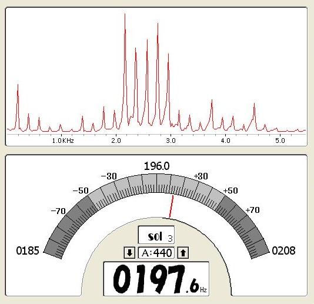Click the down arrow to lower reference pitch
This screenshot has width=314, height=304.
129,253
